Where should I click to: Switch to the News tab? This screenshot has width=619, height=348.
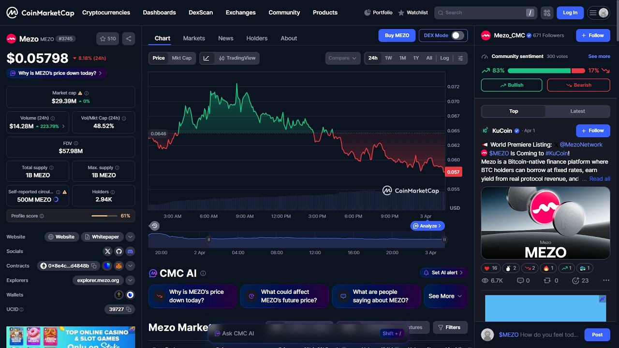[x=226, y=38]
